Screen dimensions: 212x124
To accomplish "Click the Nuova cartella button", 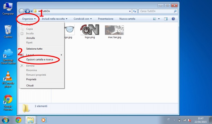I will 127,19.
